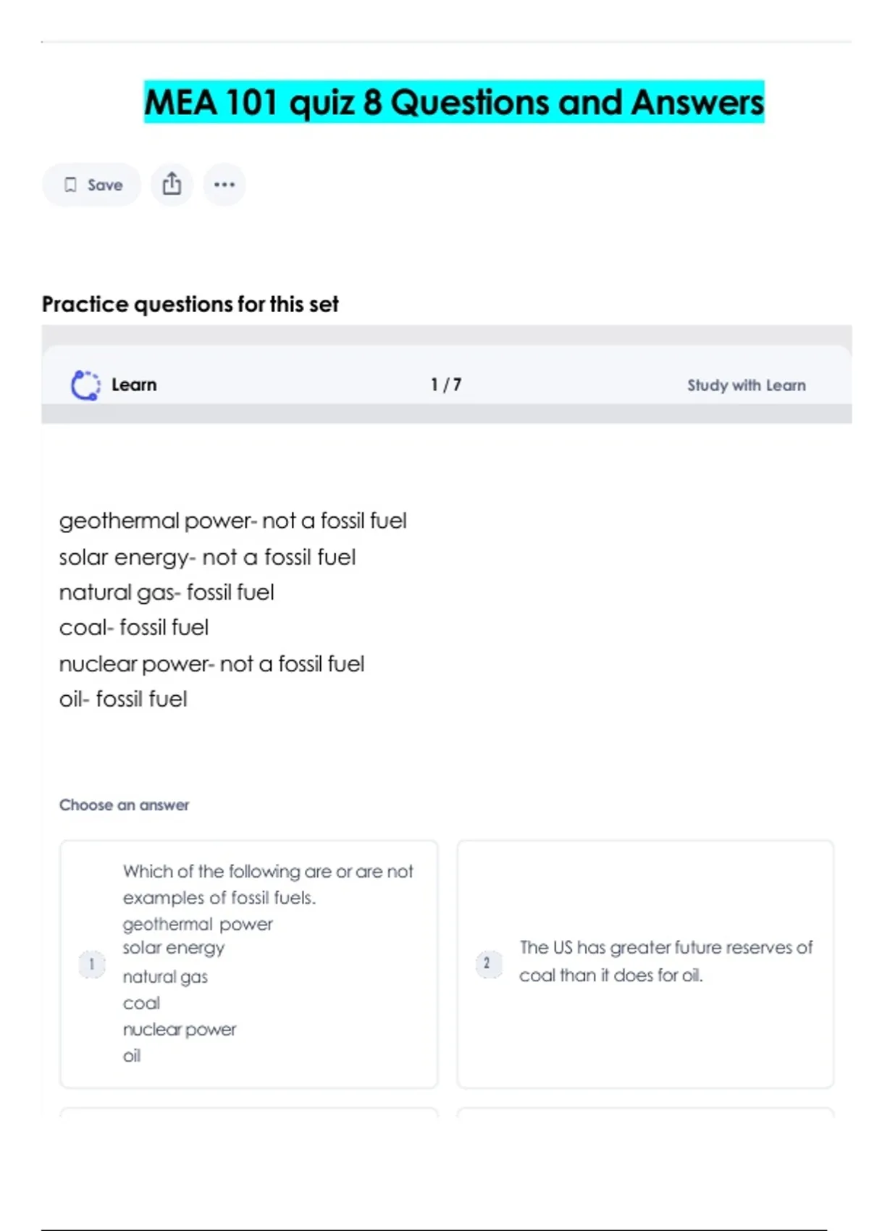Click the Practice questions for this set heading
Image resolution: width=869 pixels, height=1231 pixels.
[190, 304]
